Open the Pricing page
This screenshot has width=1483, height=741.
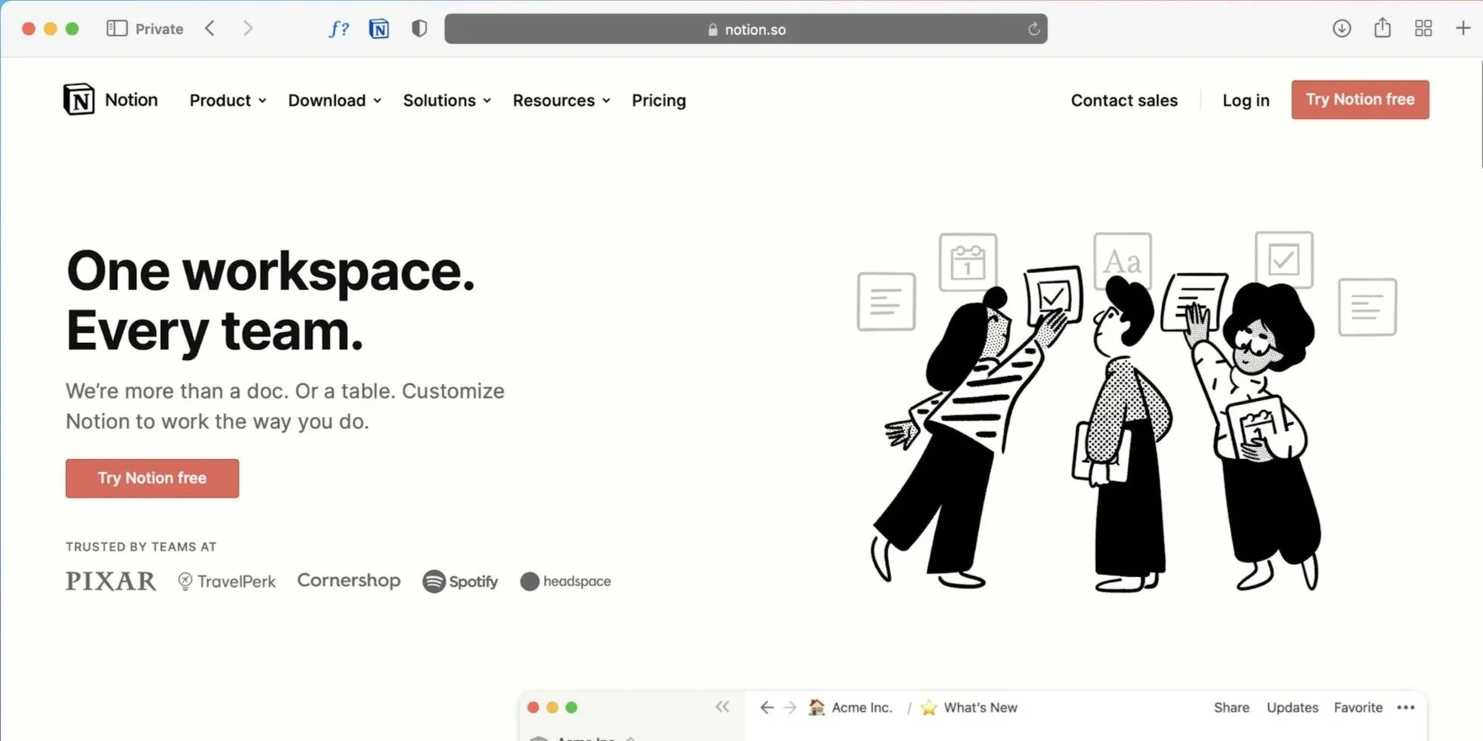(658, 100)
